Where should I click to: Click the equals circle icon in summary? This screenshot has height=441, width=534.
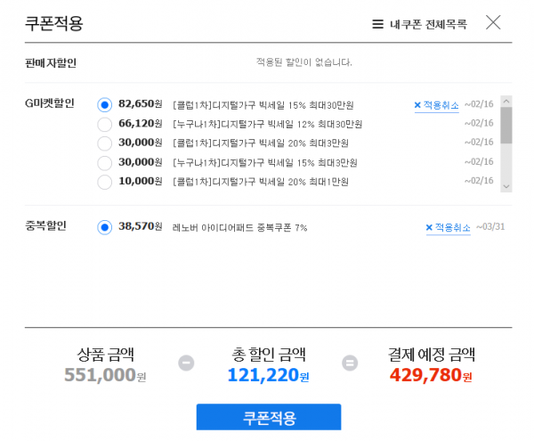(x=350, y=363)
